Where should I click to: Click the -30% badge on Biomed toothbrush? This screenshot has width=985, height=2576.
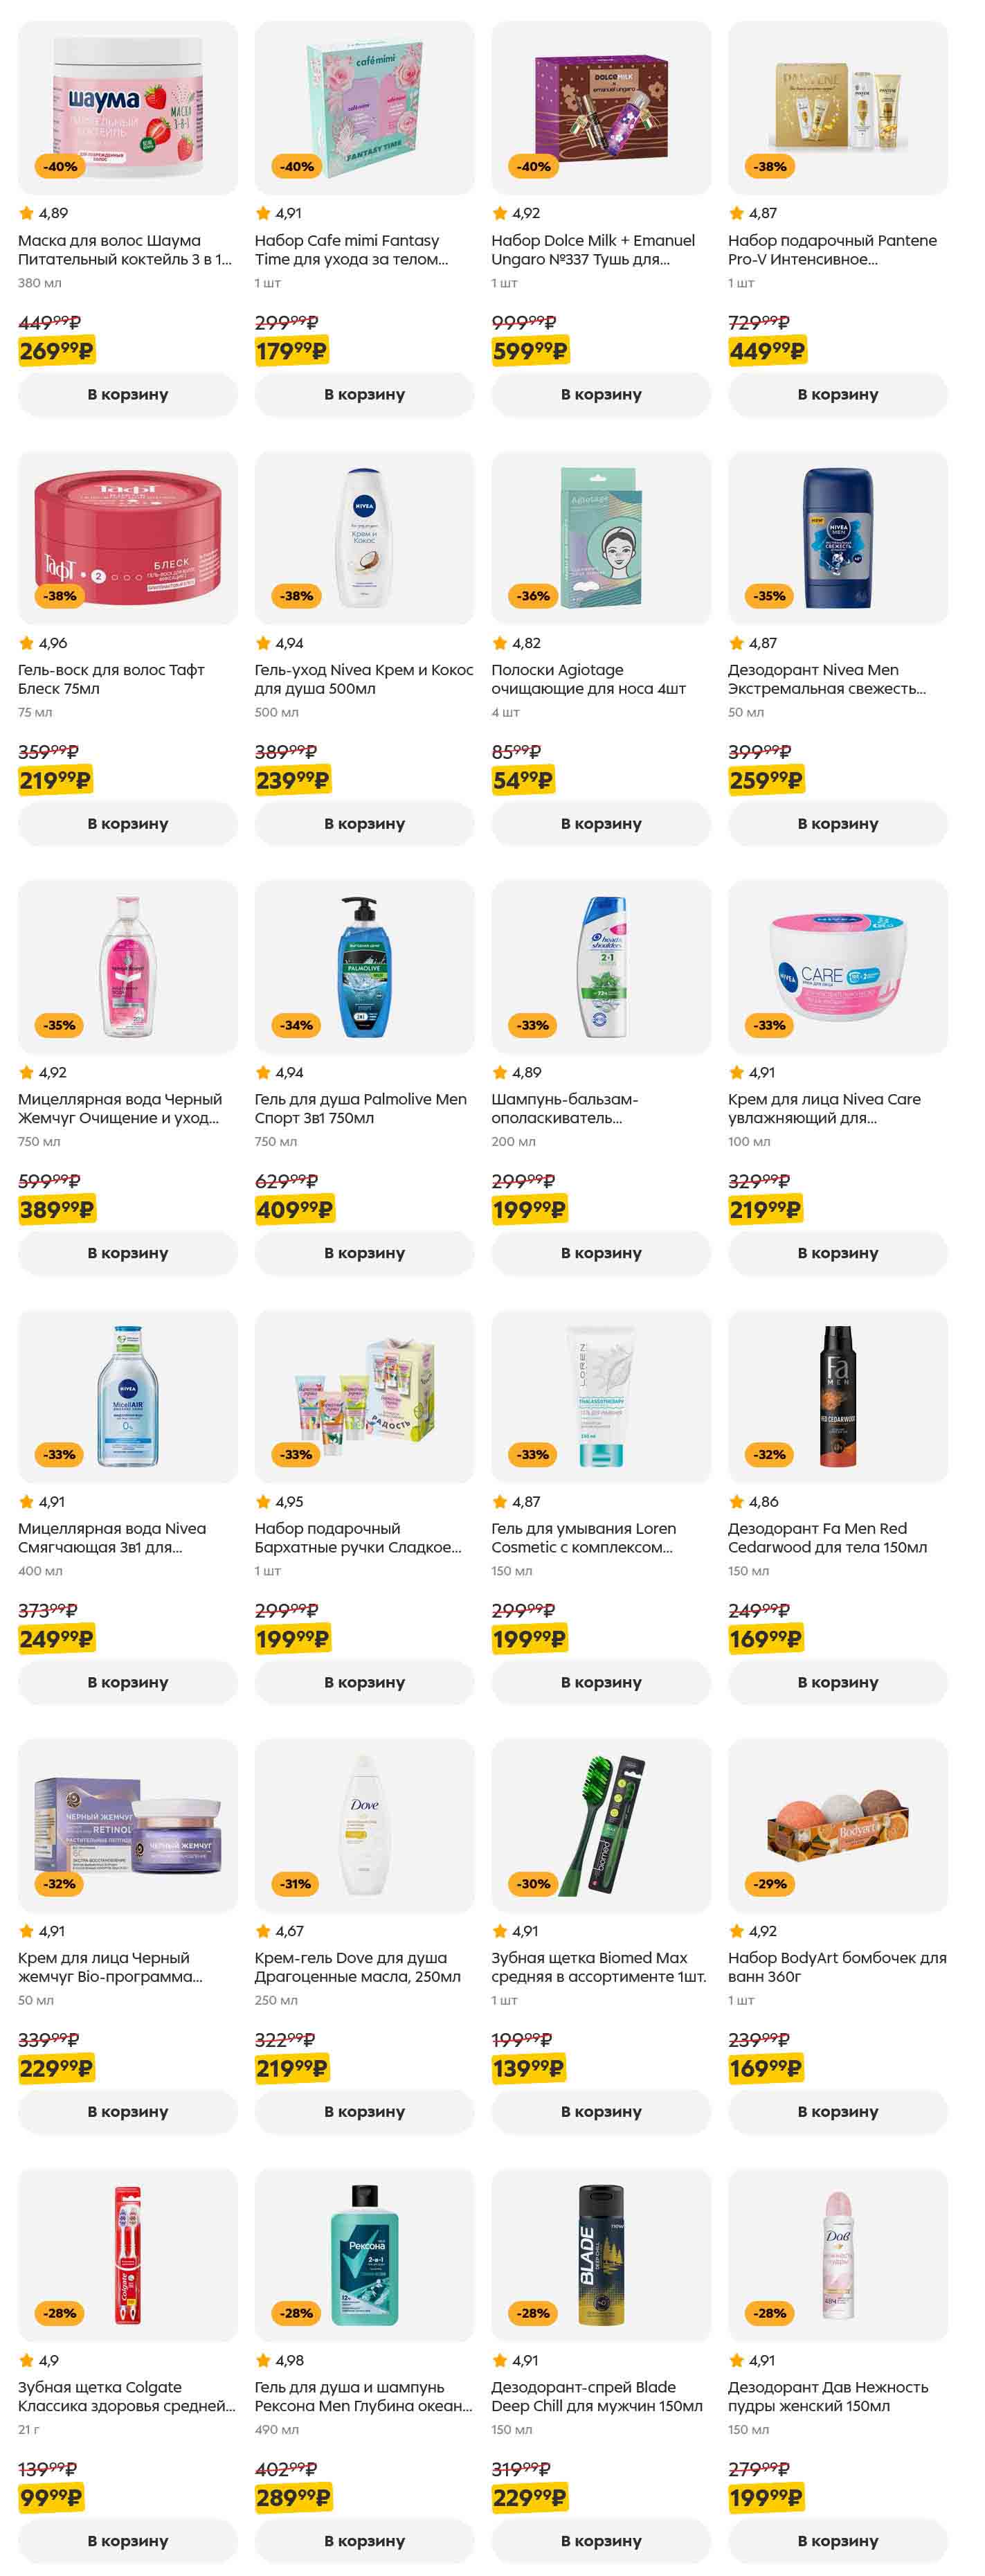532,1884
